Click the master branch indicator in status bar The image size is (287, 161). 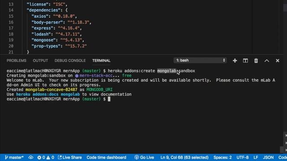14,157
